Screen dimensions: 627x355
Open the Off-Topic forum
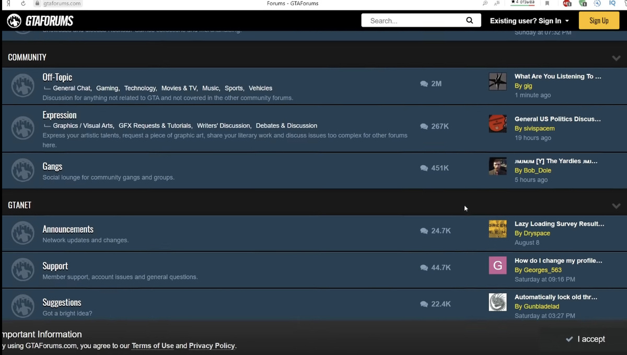coord(57,77)
